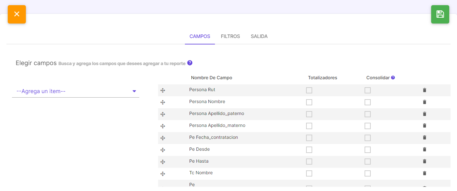Click move handle for Persona Apellido_materno row
Screen dimensions: 457x191
163,126
